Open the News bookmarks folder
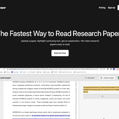The height and width of the screenshot is (119, 119). click(x=40, y=72)
